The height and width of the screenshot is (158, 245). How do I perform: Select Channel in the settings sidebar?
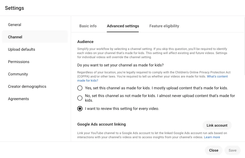coord(15,37)
